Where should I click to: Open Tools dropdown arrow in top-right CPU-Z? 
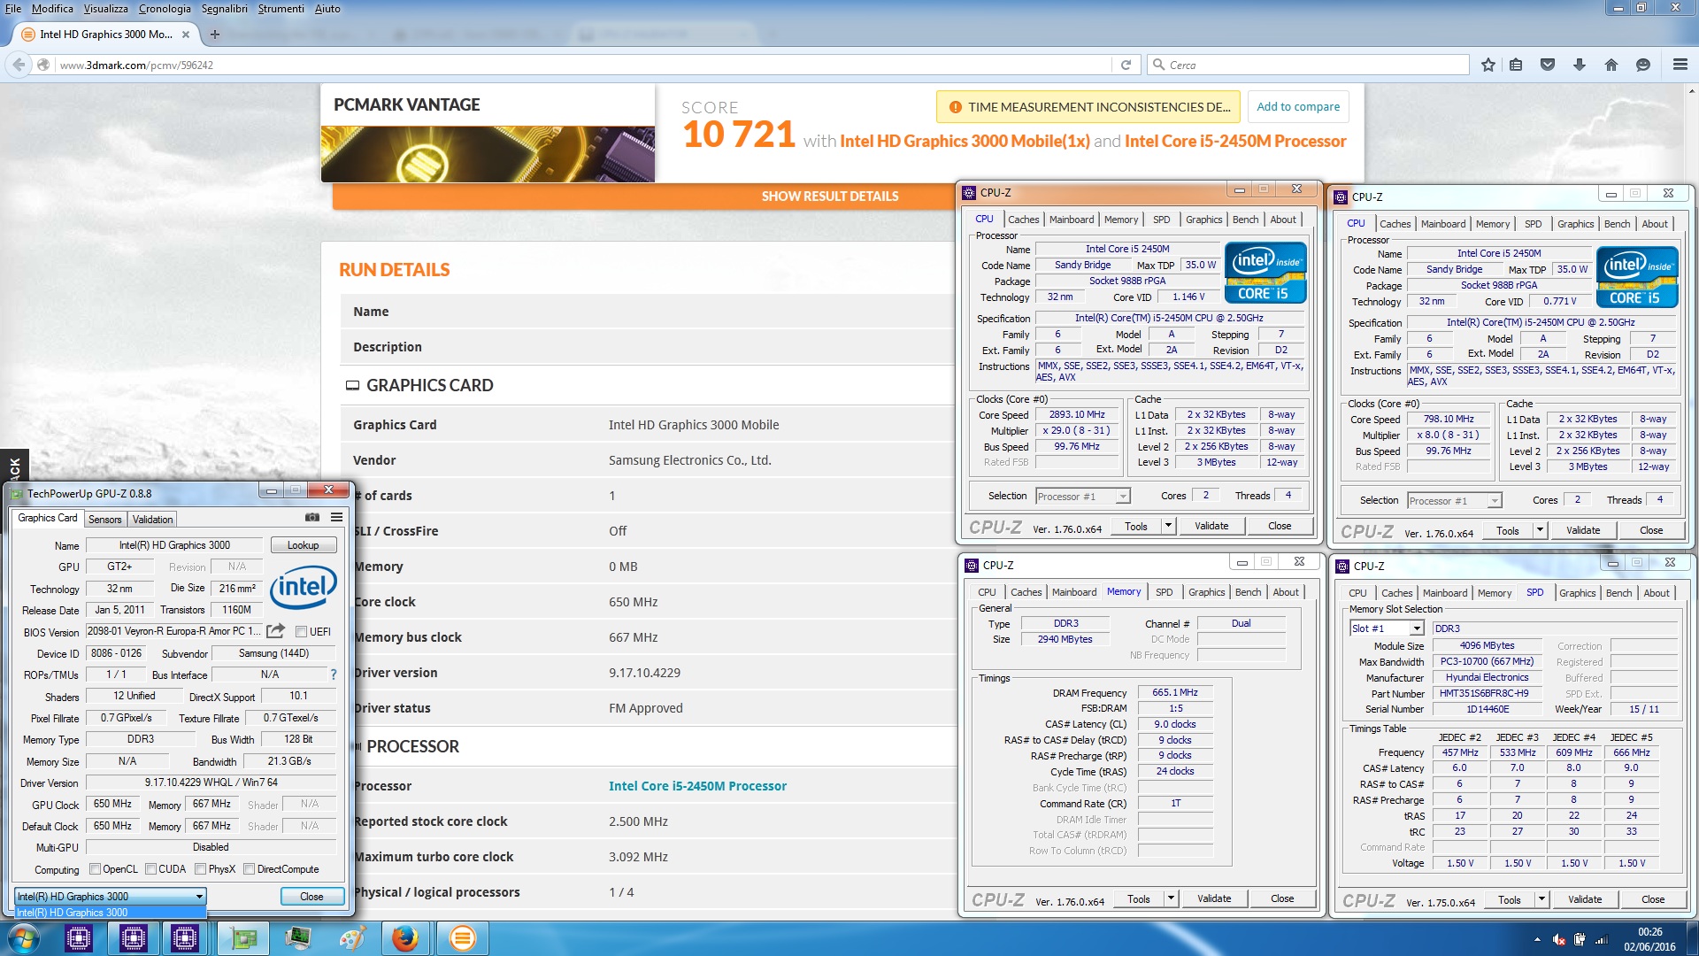(x=1540, y=530)
